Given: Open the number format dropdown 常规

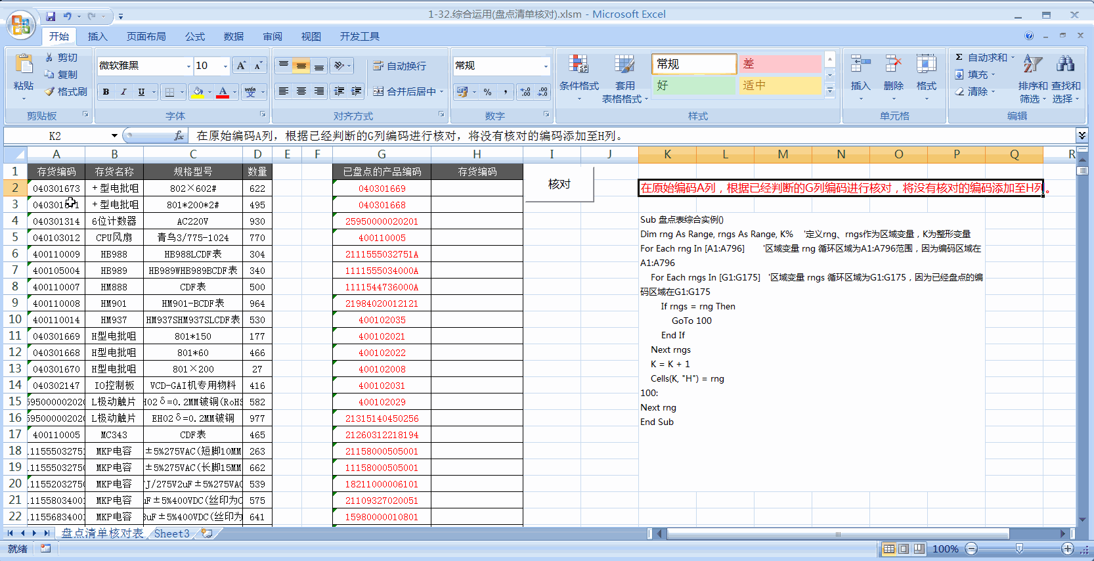Looking at the screenshot, I should click(546, 66).
